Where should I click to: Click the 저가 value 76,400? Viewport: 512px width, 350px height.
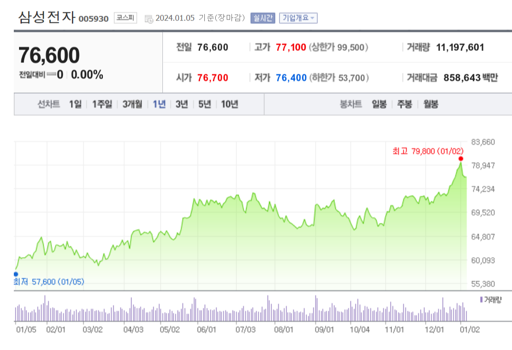click(291, 78)
